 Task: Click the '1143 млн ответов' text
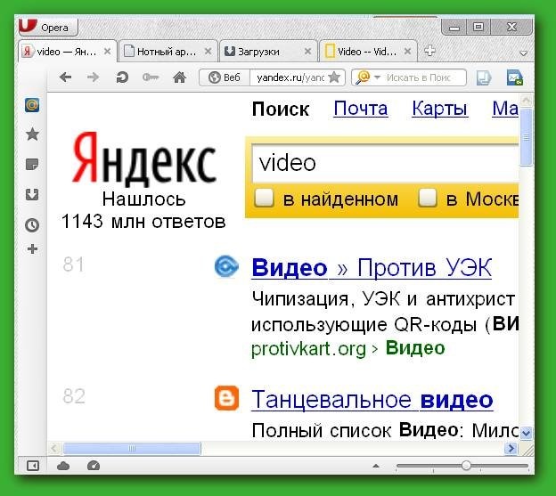tap(143, 222)
